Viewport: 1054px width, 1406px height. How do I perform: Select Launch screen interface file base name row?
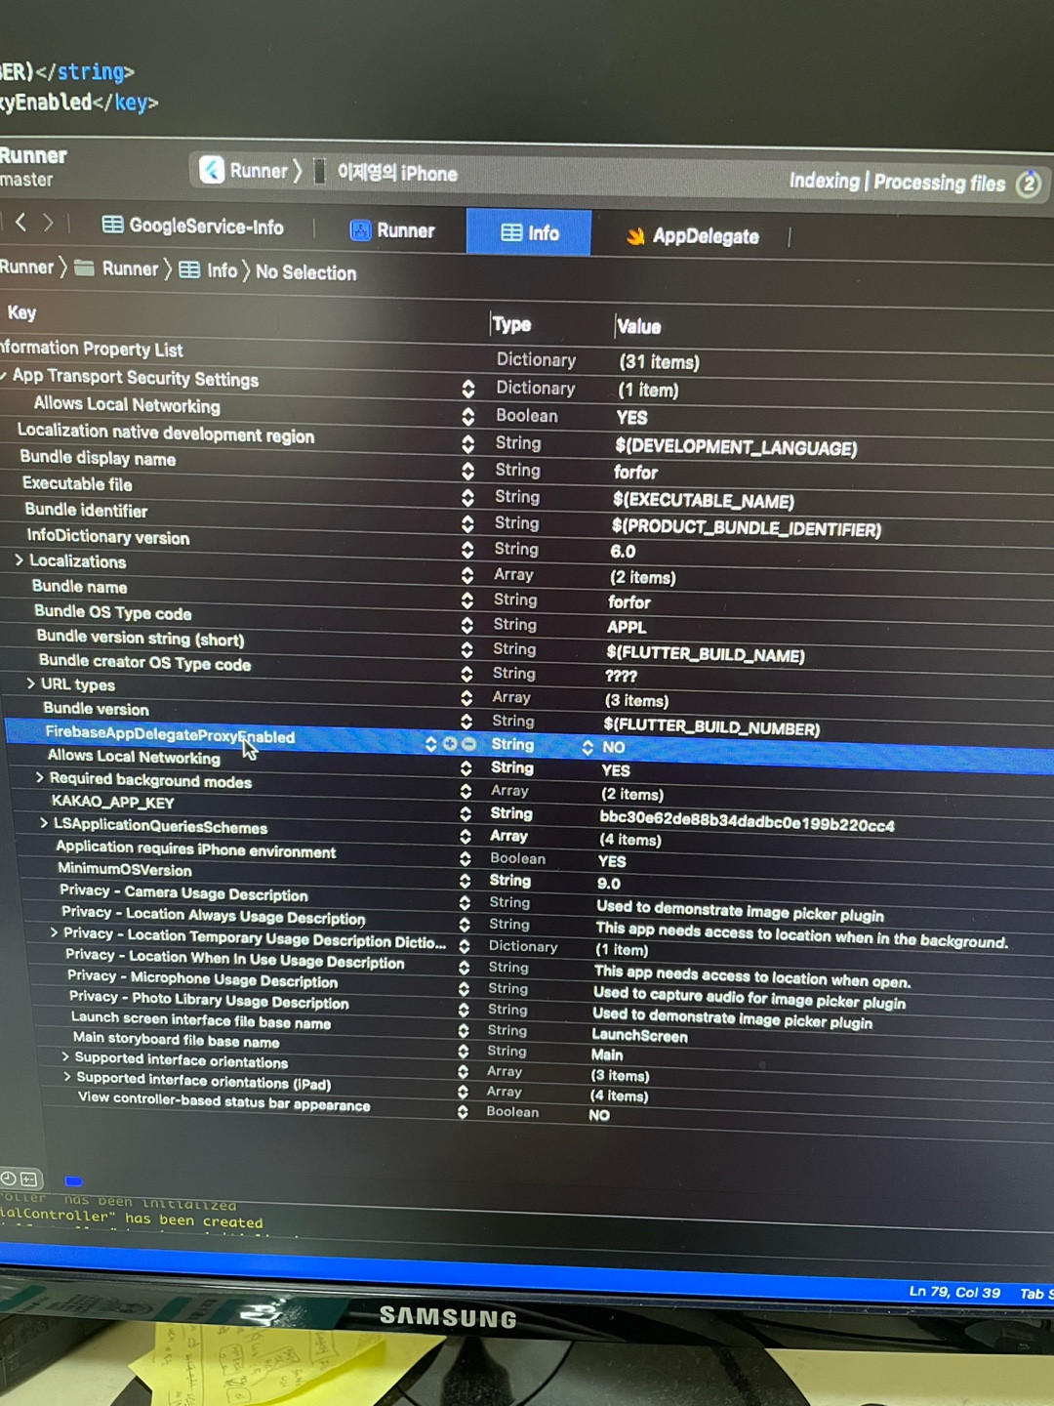200,1020
